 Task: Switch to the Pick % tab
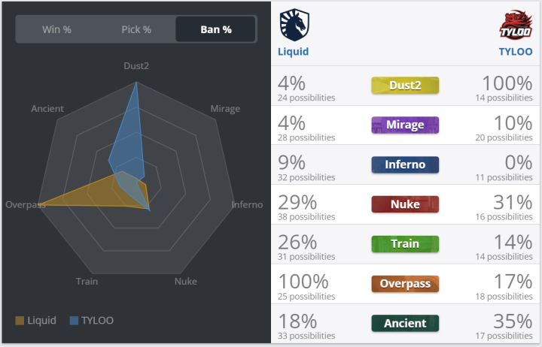pyautogui.click(x=136, y=30)
